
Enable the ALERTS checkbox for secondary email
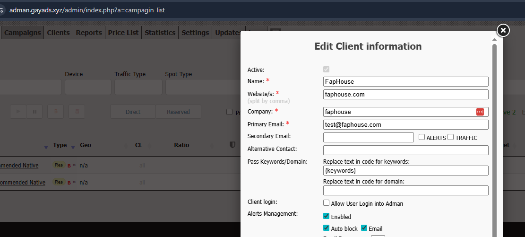[x=422, y=137]
